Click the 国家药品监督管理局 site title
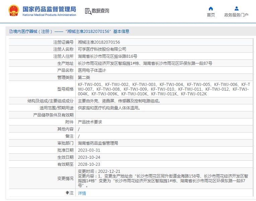 (x=49, y=9)
